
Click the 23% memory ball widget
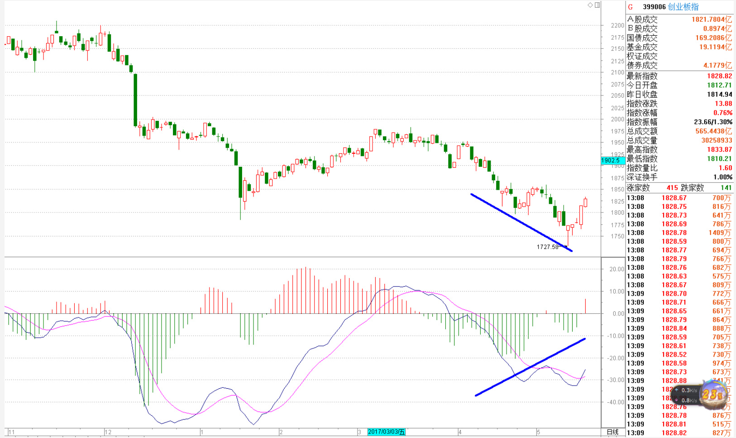[713, 395]
